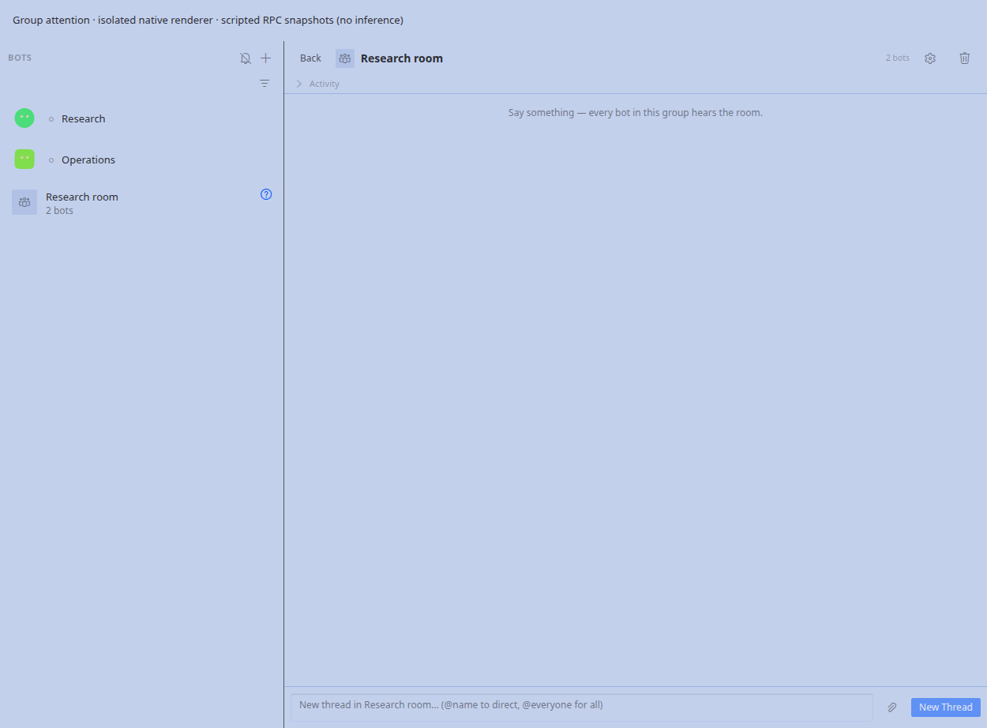Viewport: 987px width, 728px height.
Task: Click the status dot beside Operations
Action: coord(52,160)
